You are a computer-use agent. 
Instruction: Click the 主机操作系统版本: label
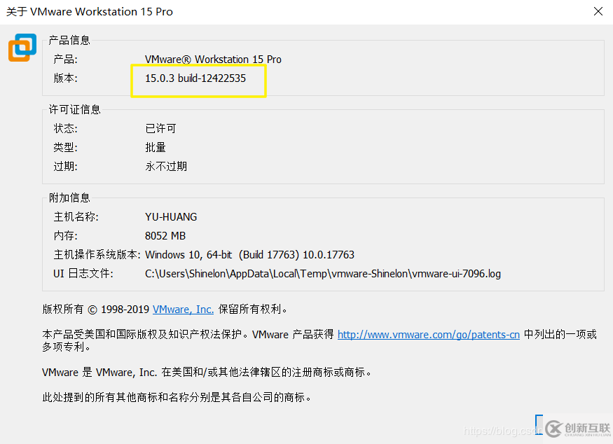[x=97, y=255]
